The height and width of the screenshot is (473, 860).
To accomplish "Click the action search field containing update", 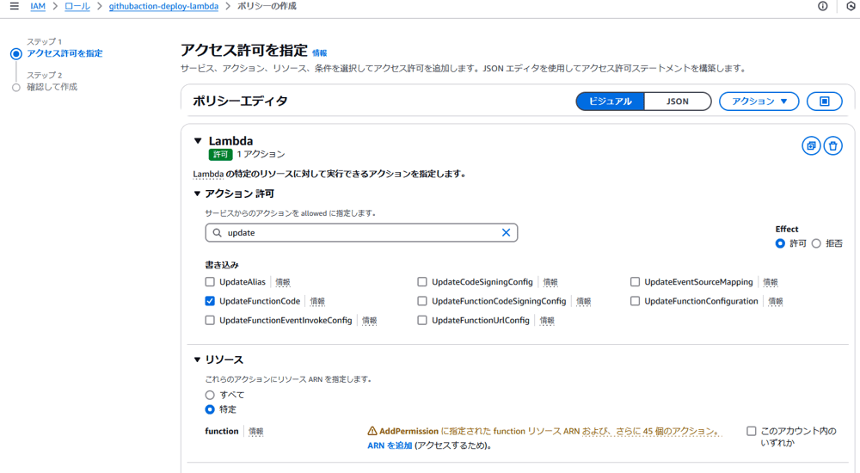I will pyautogui.click(x=361, y=233).
